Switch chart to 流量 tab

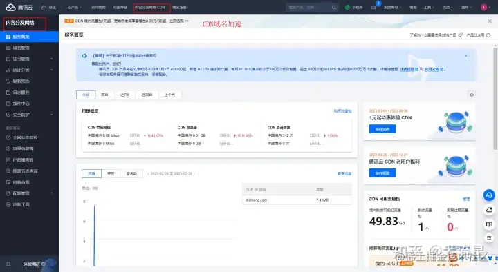91,173
